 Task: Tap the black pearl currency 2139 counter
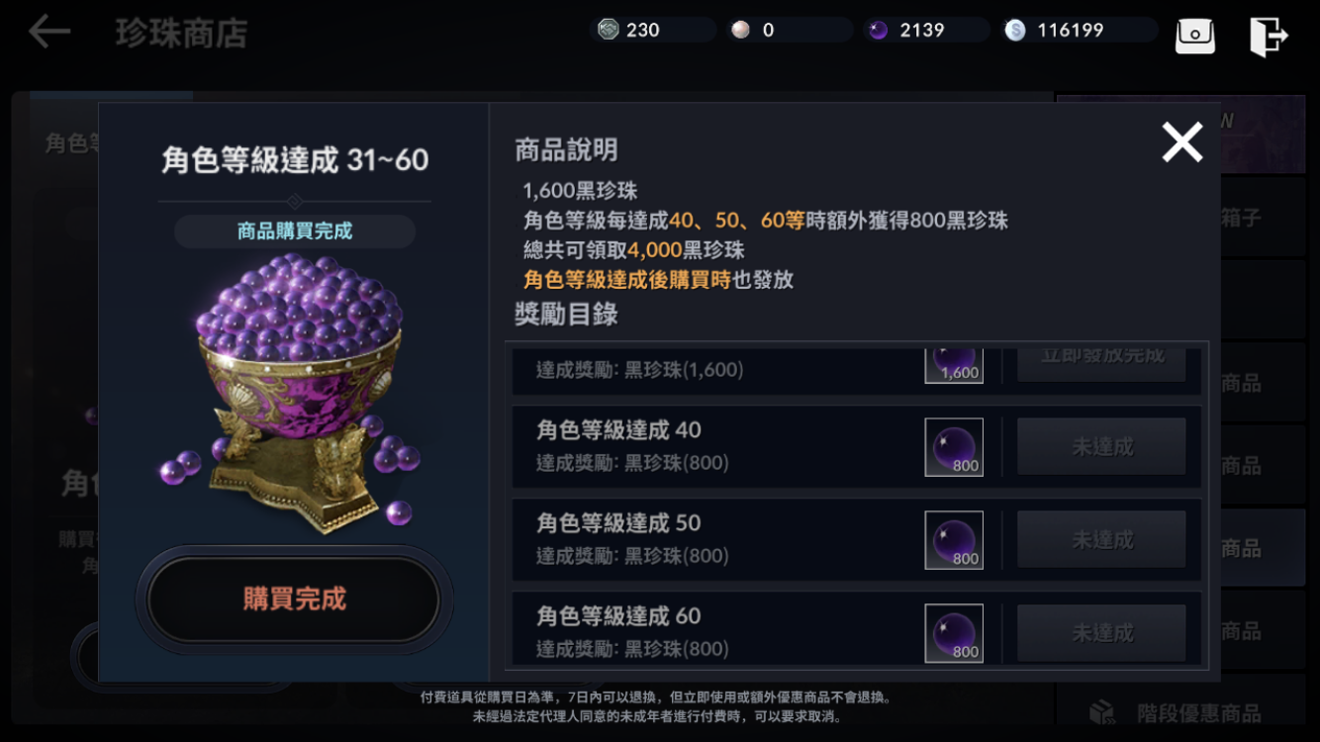pos(923,30)
